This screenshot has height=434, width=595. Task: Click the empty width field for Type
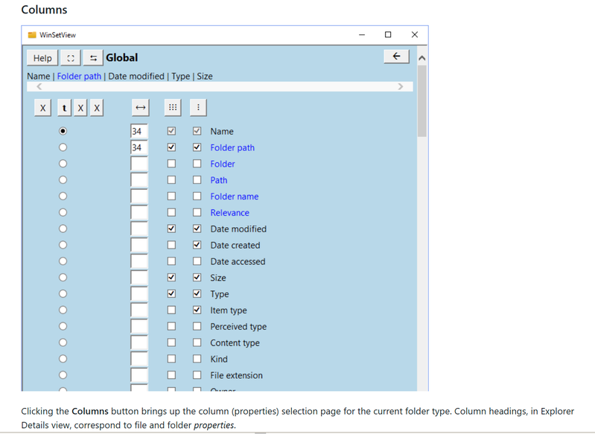139,294
